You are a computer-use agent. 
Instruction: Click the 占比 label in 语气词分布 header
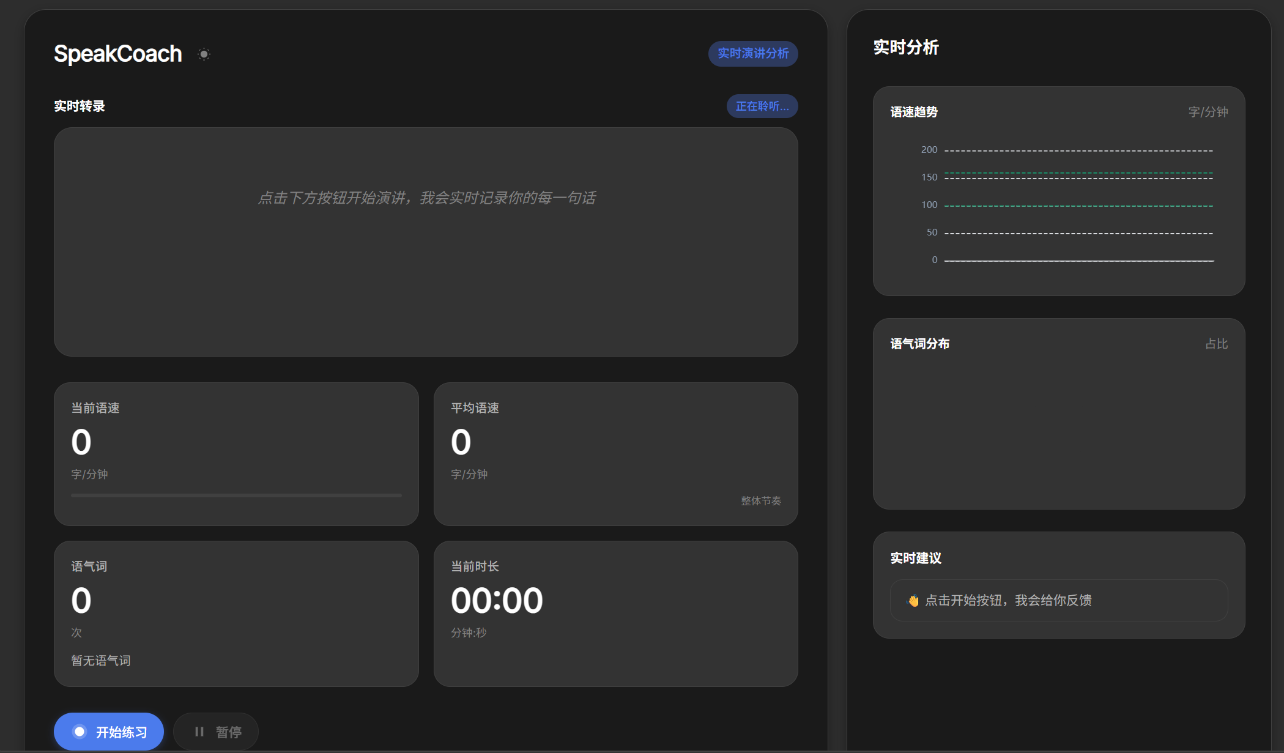point(1217,344)
